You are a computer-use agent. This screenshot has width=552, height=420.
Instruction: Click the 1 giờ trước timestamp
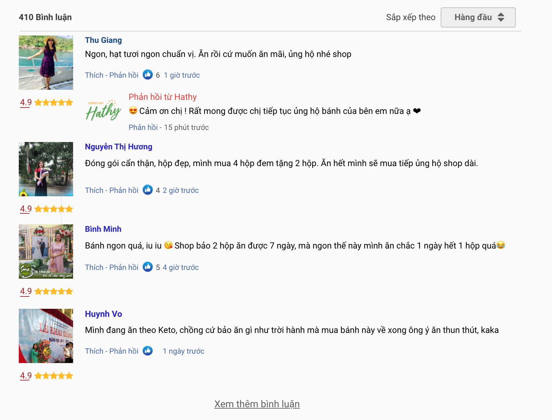point(182,75)
